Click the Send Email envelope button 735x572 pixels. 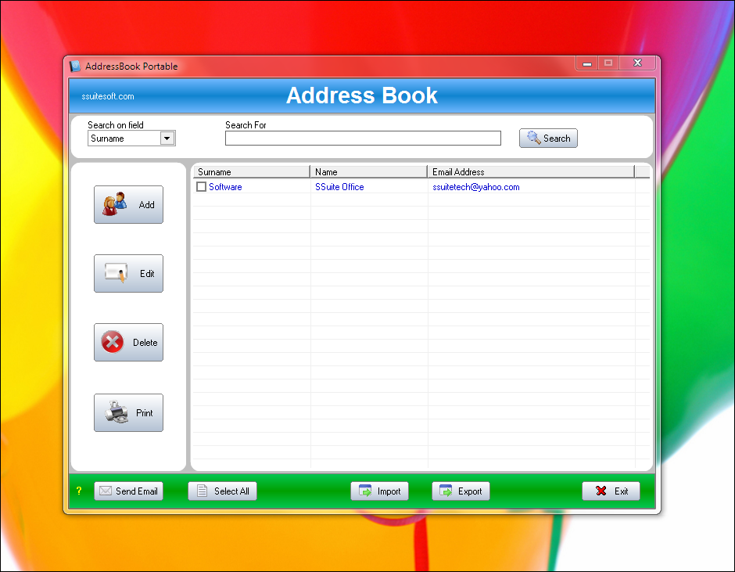click(x=128, y=491)
